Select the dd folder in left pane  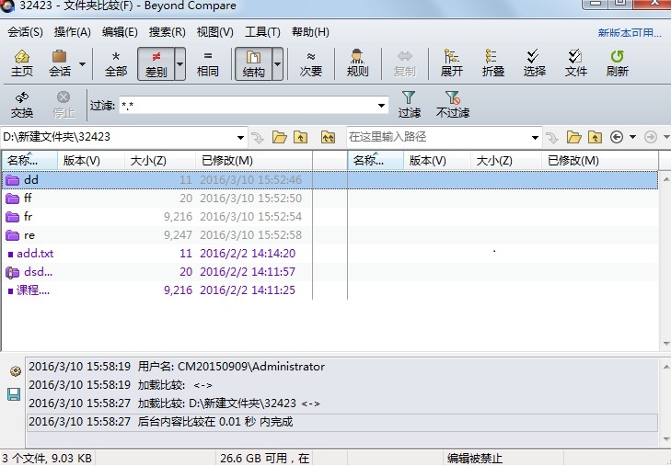(x=31, y=180)
